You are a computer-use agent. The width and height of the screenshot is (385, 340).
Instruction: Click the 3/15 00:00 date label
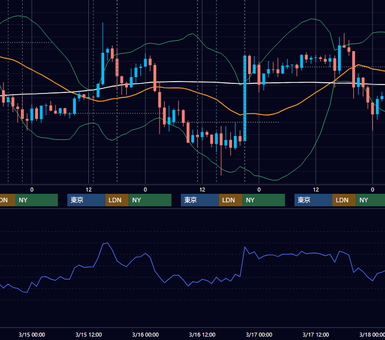32,334
